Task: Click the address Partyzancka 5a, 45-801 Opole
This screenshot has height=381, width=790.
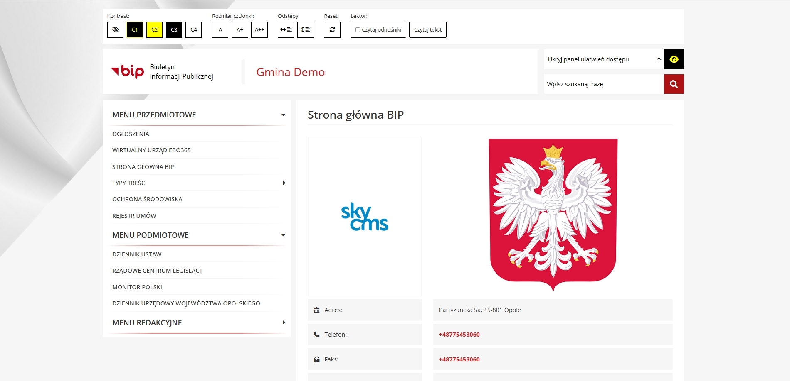Action: point(480,310)
